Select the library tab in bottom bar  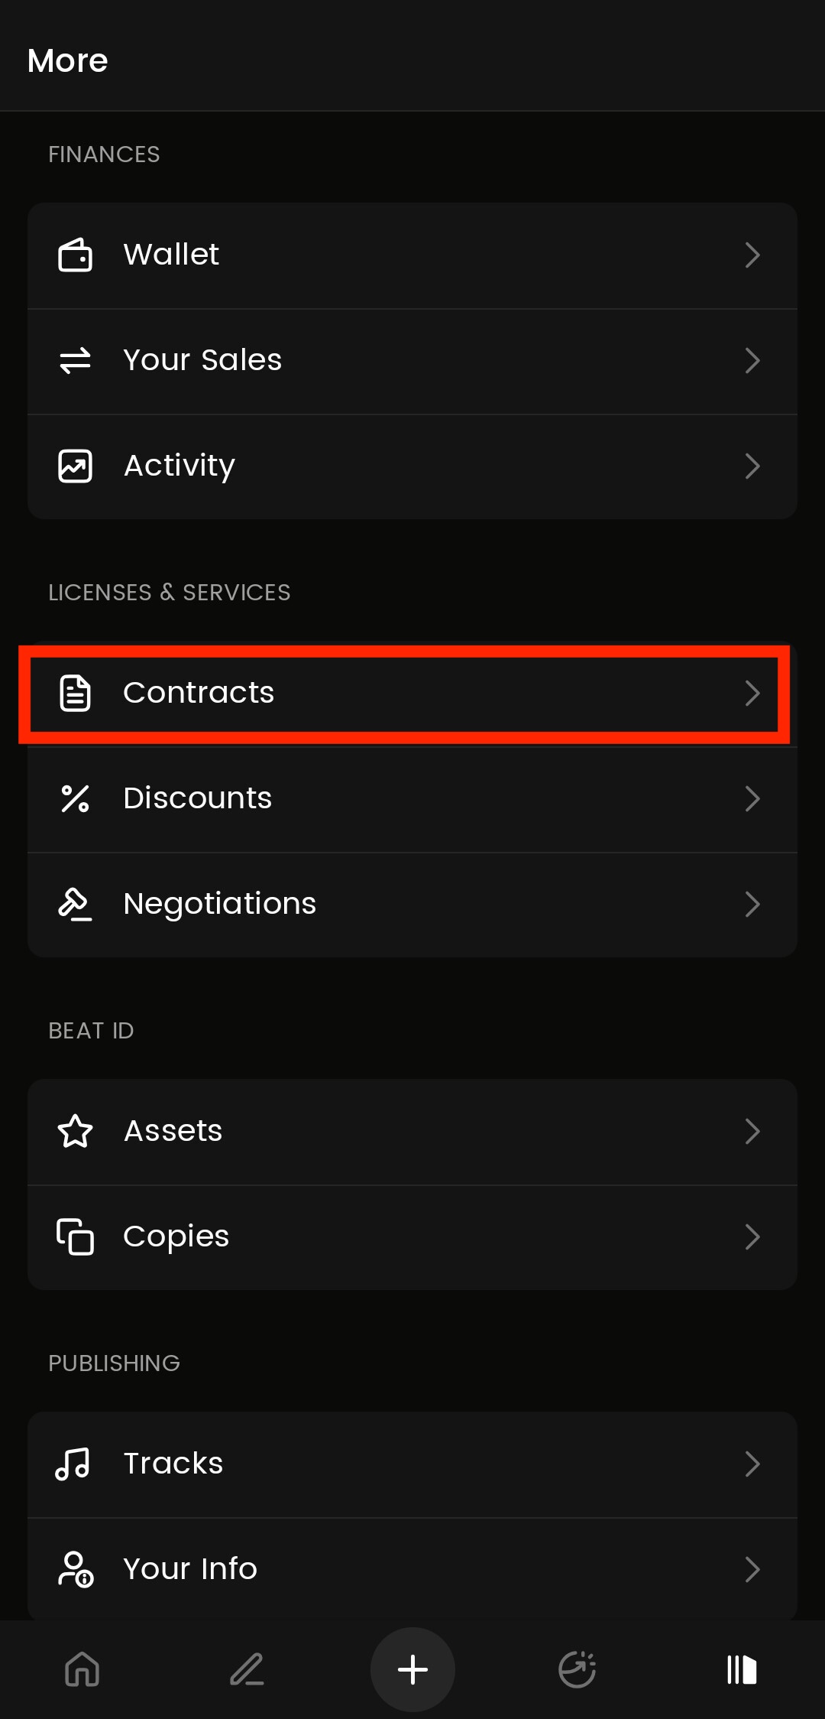click(x=741, y=1669)
